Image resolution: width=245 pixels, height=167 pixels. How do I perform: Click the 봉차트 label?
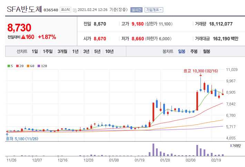[168, 51]
